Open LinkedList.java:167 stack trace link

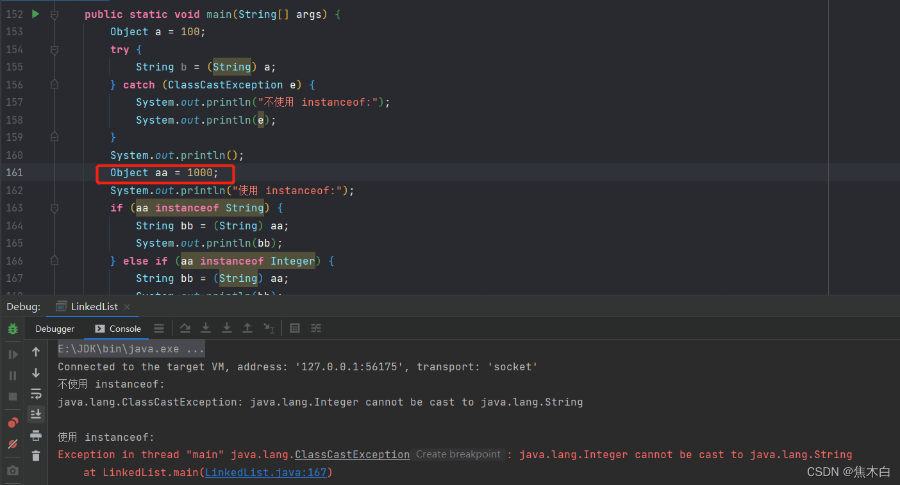(x=267, y=472)
